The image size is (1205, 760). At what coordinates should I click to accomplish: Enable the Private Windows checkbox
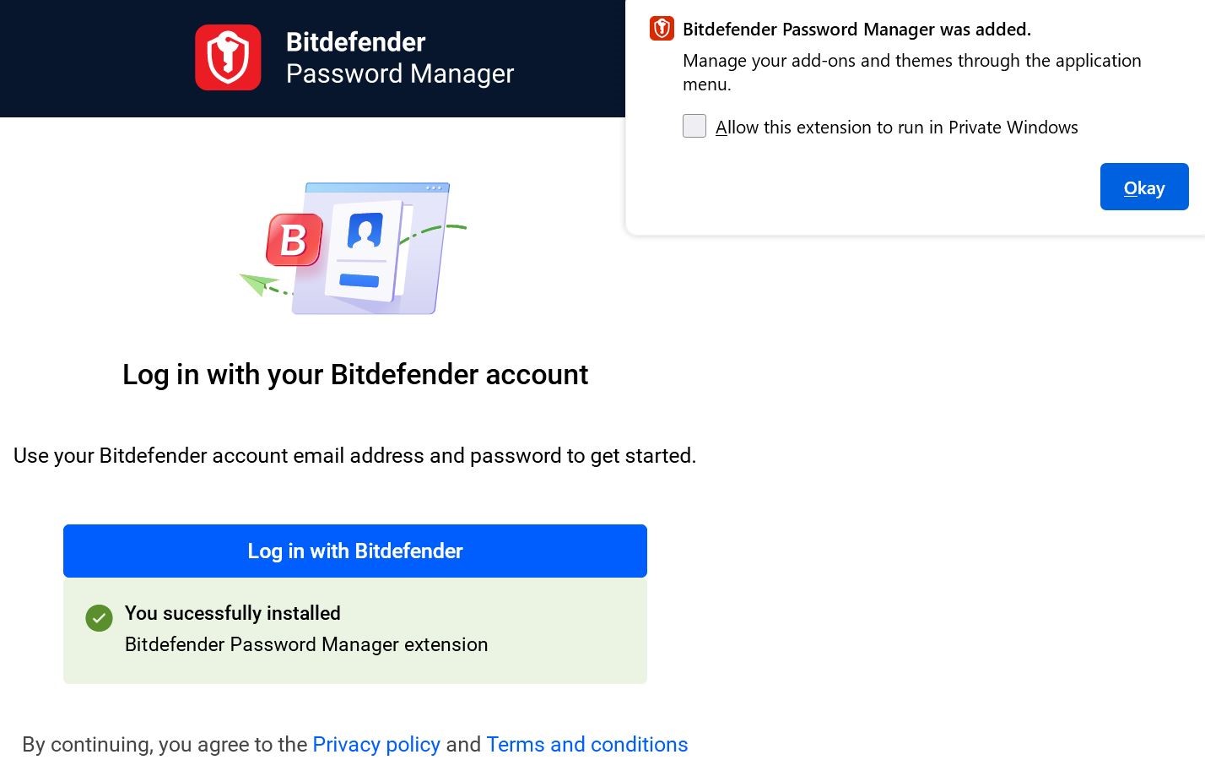(x=694, y=127)
